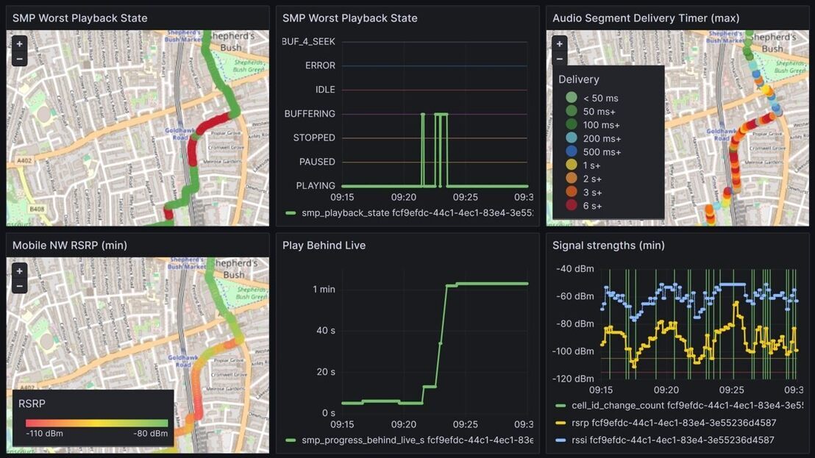Image resolution: width=815 pixels, height=458 pixels.
Task: Zoom out on the Audio Segment Delivery Timer map
Action: [x=560, y=59]
